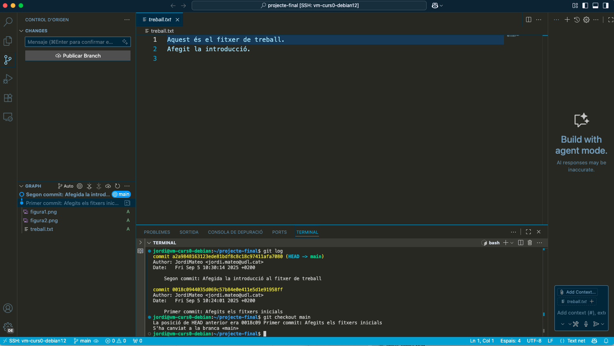Toggle the secondary side bar

click(x=606, y=6)
